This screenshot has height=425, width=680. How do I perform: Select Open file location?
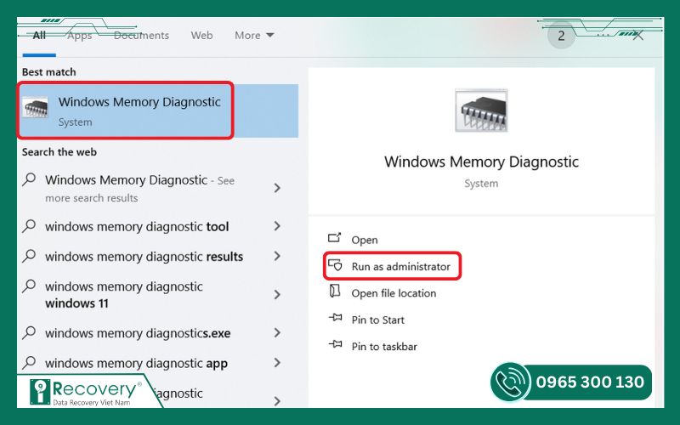point(394,293)
